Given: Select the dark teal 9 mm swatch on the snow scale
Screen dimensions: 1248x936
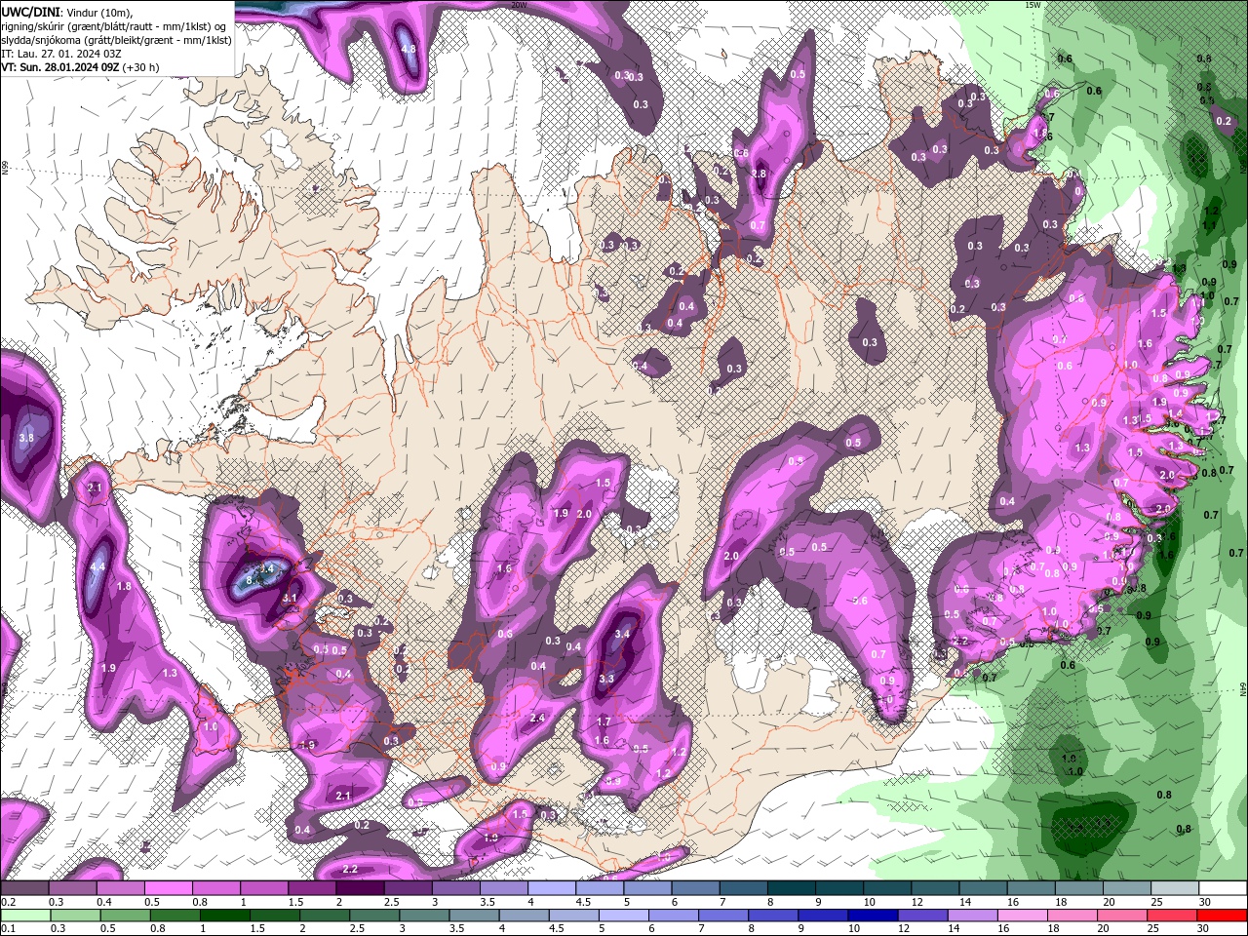Looking at the screenshot, I should click(839, 888).
